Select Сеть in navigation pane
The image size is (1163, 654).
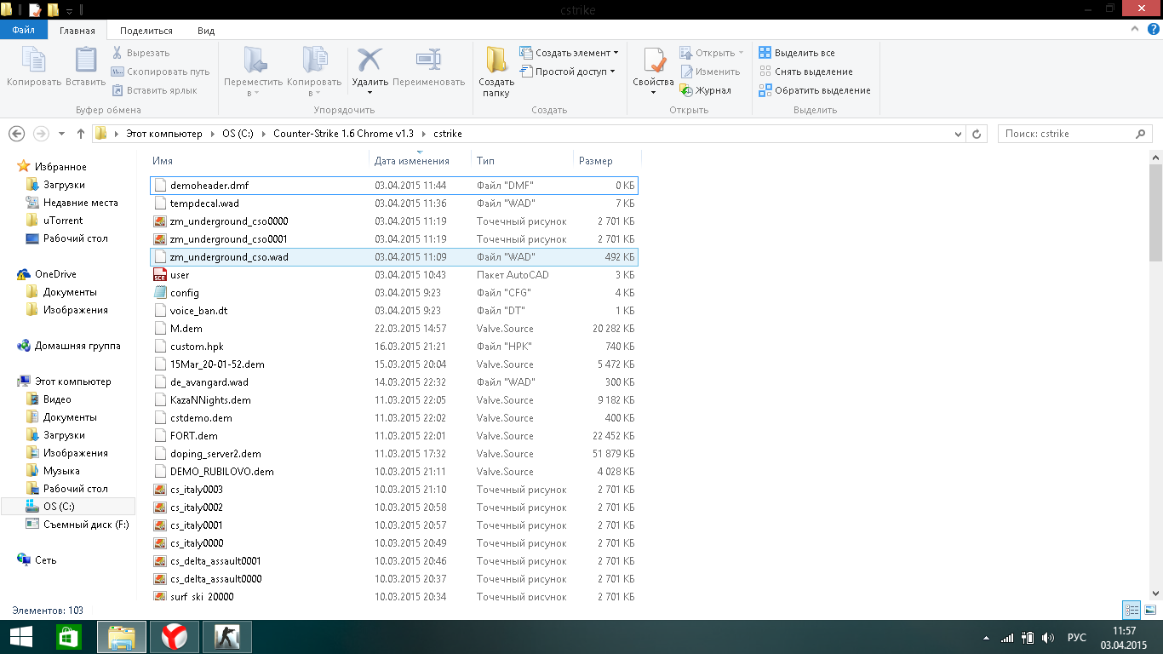click(x=45, y=560)
